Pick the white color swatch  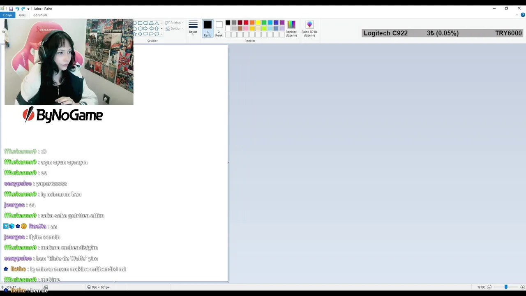point(228,28)
